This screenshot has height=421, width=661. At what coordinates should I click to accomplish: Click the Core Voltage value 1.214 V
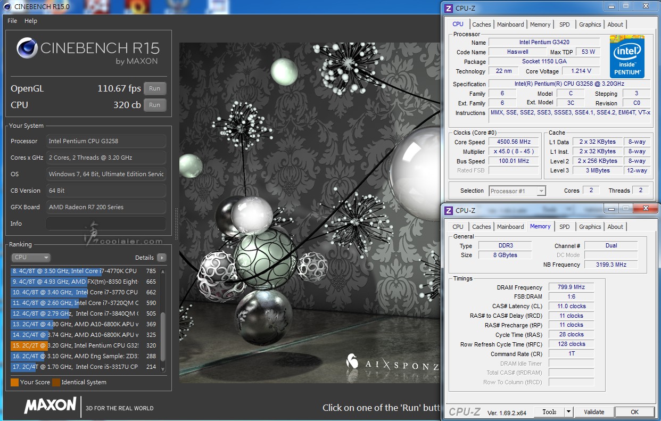pyautogui.click(x=581, y=71)
